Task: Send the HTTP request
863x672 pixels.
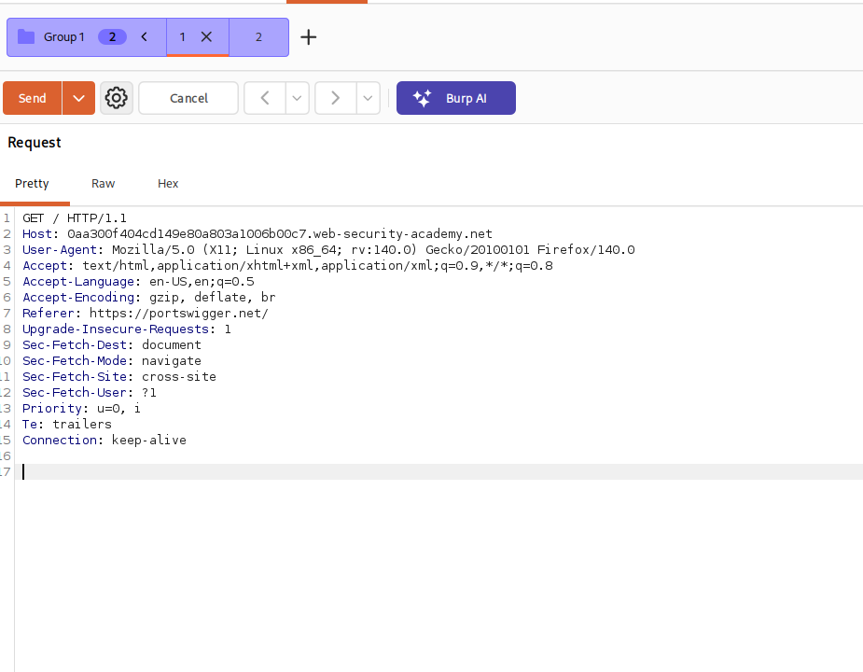Action: coord(33,98)
